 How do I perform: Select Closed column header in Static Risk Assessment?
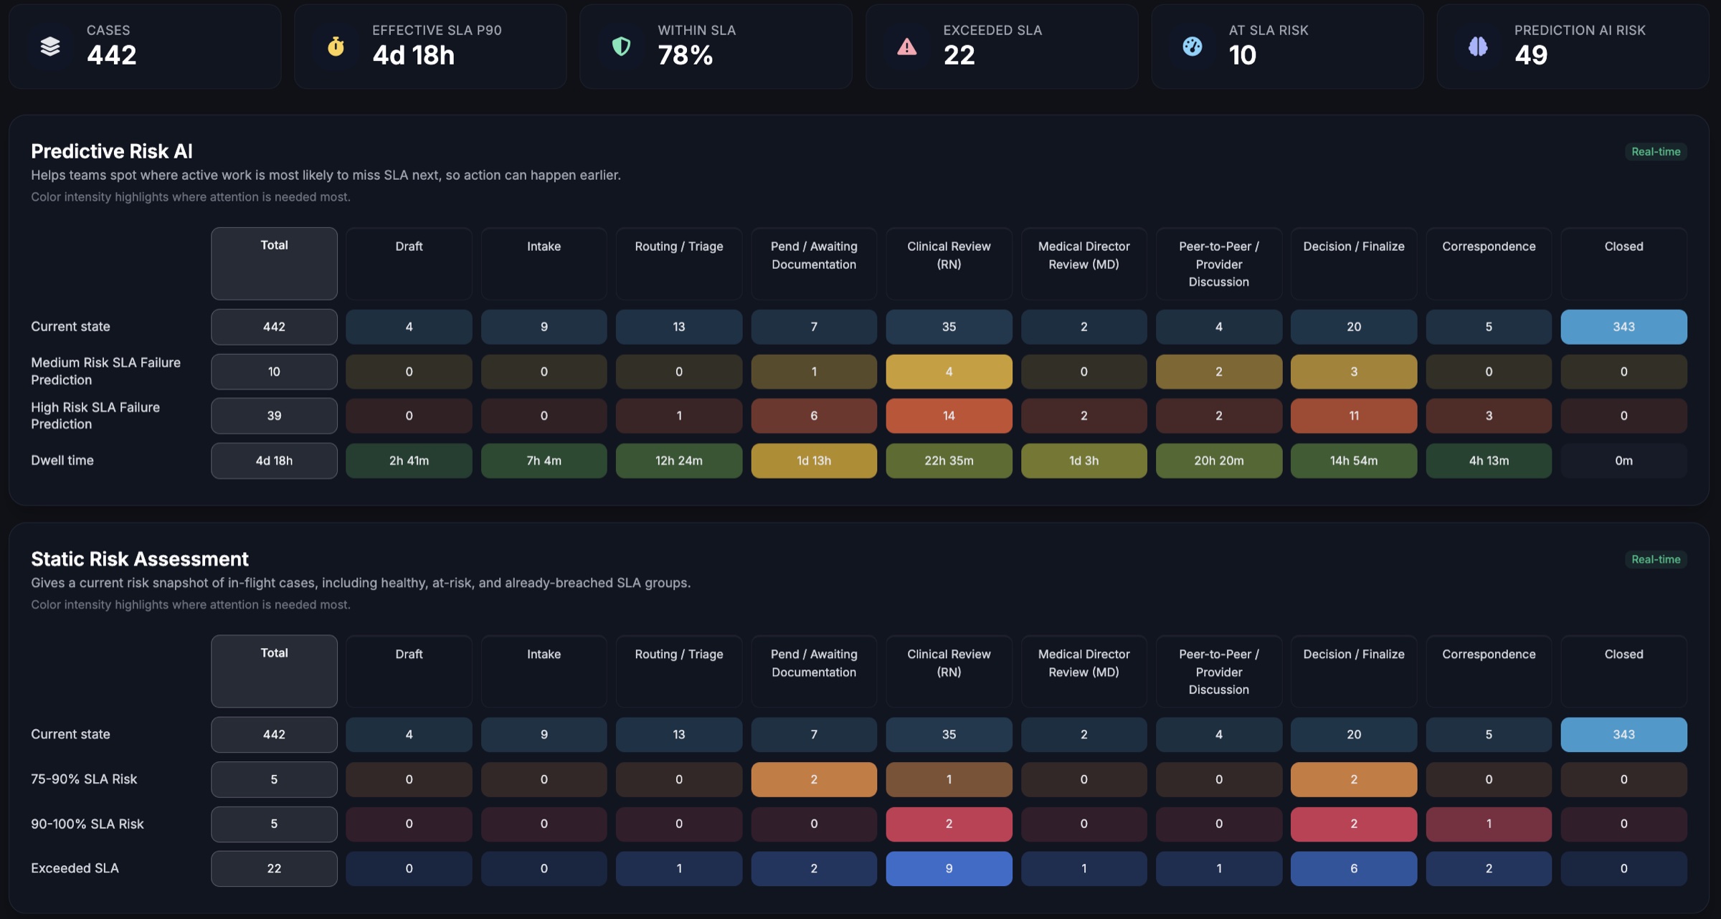[1623, 671]
